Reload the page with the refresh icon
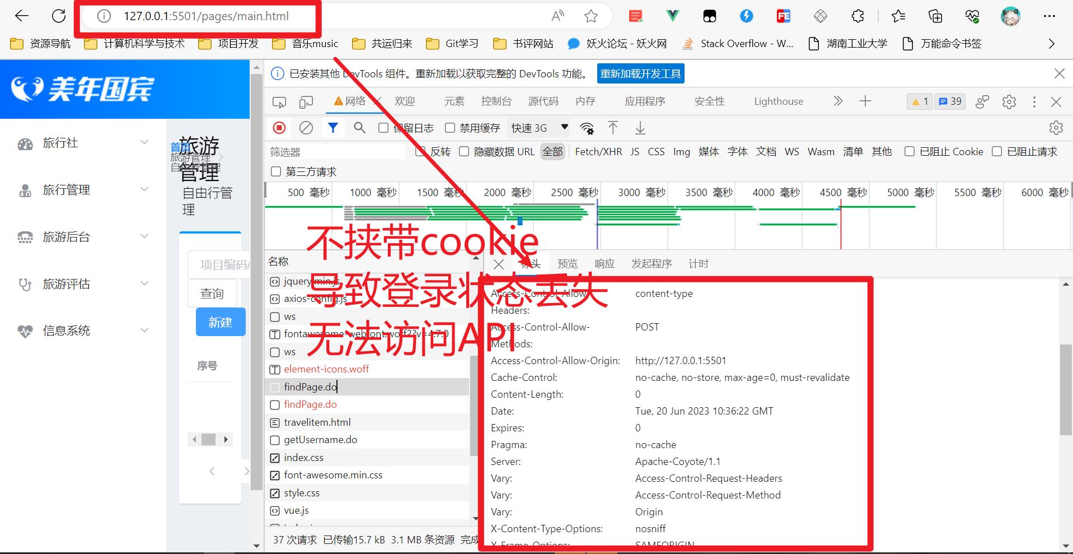The height and width of the screenshot is (554, 1073). [59, 16]
